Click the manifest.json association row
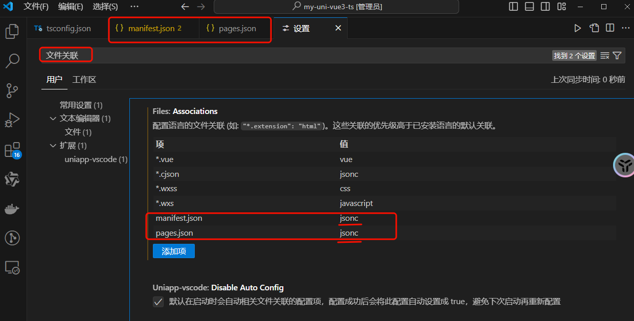This screenshot has width=634, height=321. [x=384, y=218]
